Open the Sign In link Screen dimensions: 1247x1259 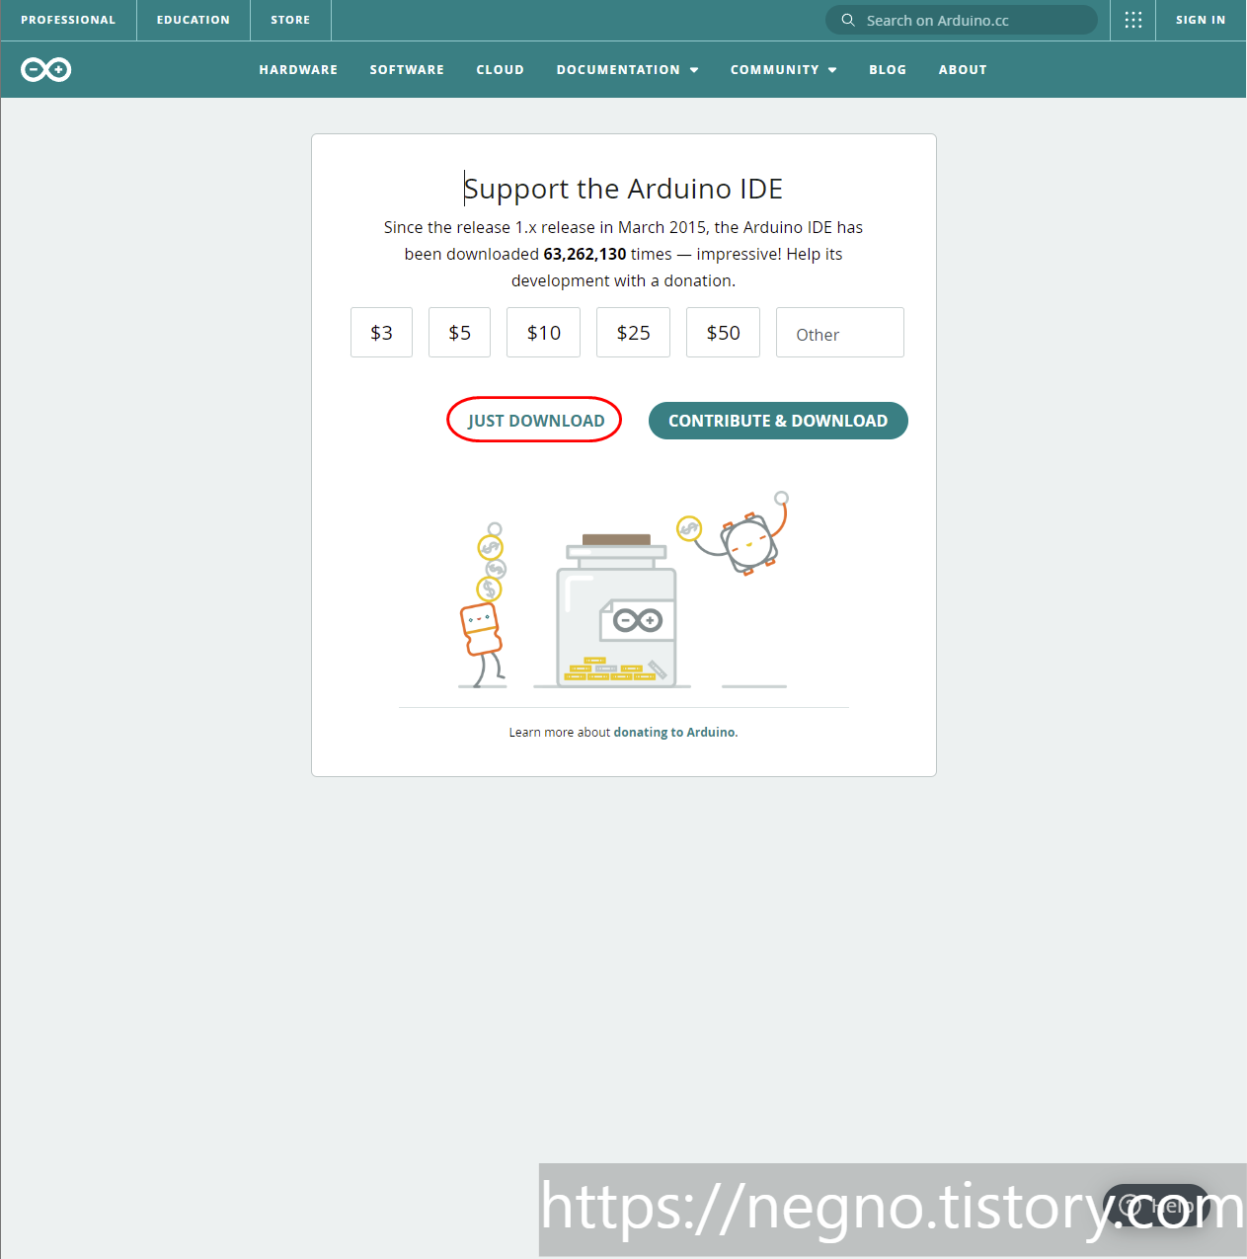click(x=1201, y=20)
